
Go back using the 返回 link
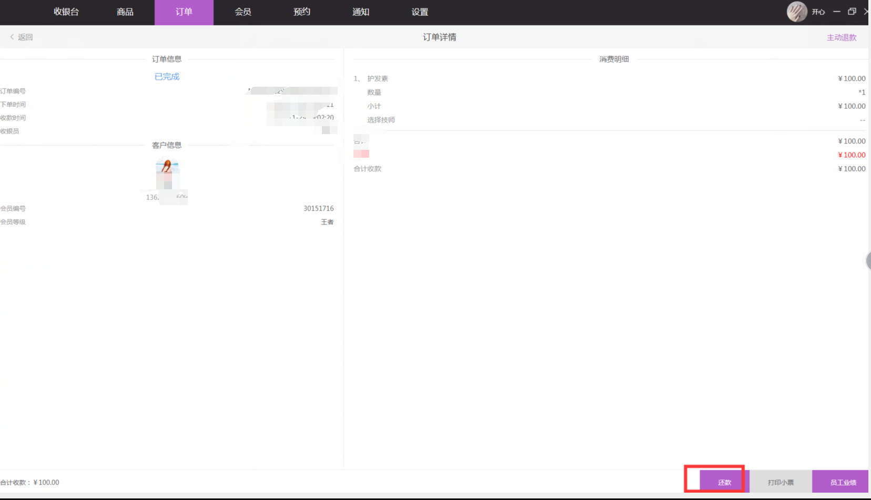[x=22, y=37]
